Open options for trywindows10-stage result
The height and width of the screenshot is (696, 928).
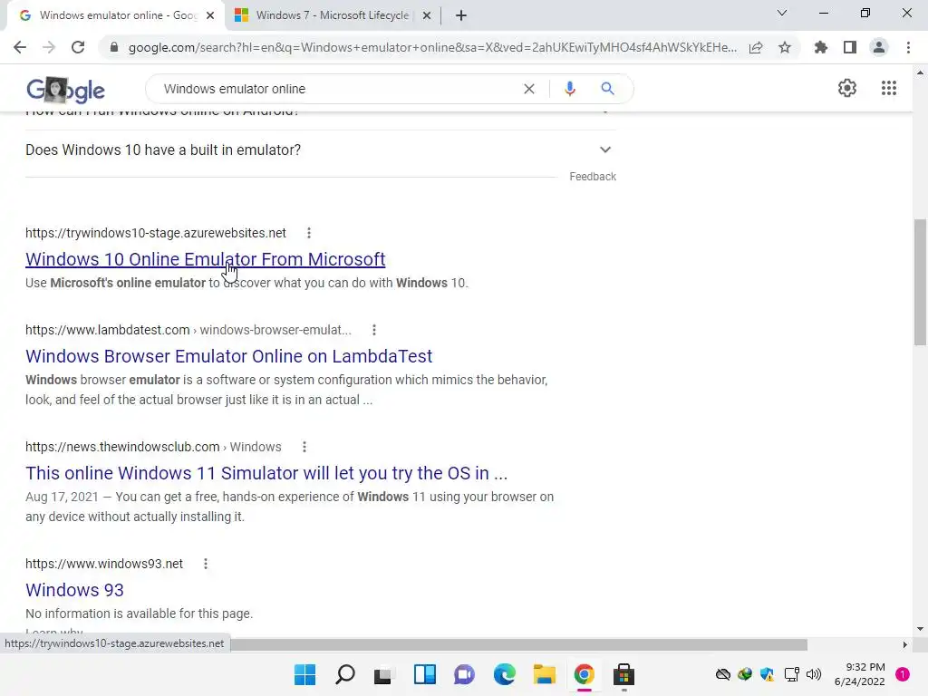309,233
